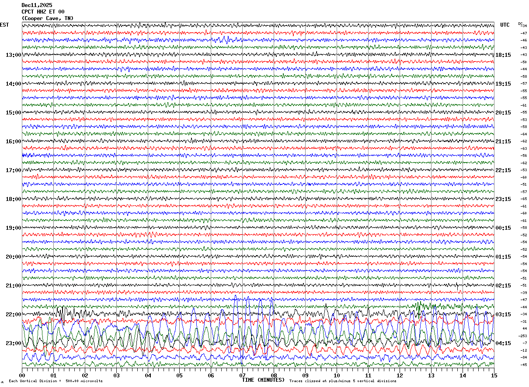This screenshot has height=387, width=529.
Task: Select the DC offset value -46
Action: pyautogui.click(x=523, y=40)
